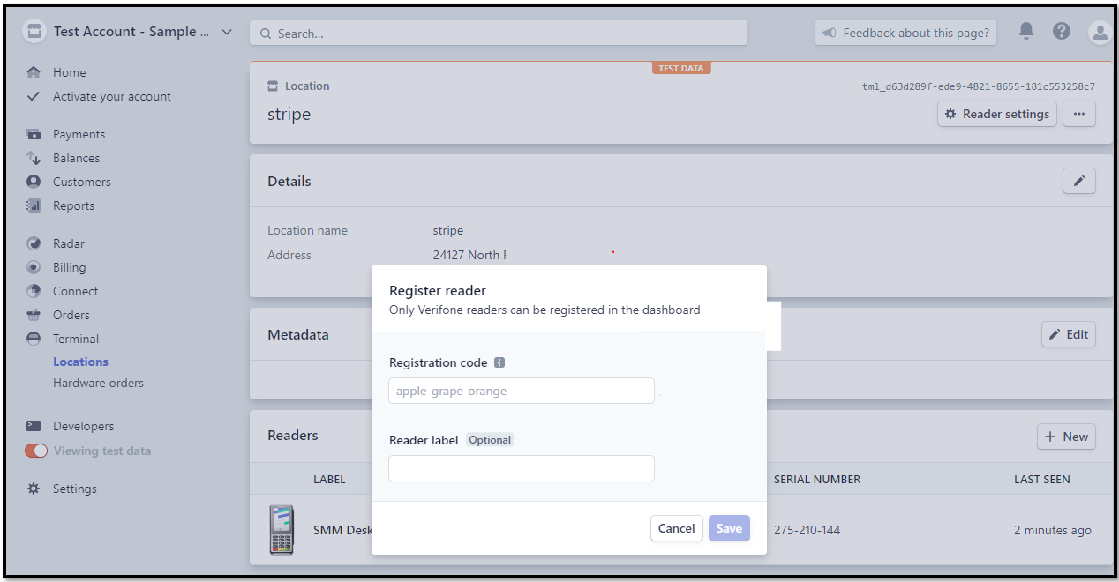
Task: Click the Reports chart icon
Action: coord(34,205)
